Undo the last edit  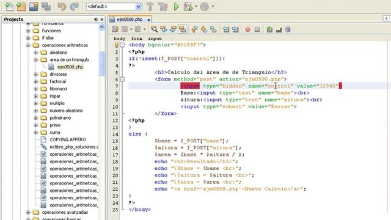pos(62,7)
